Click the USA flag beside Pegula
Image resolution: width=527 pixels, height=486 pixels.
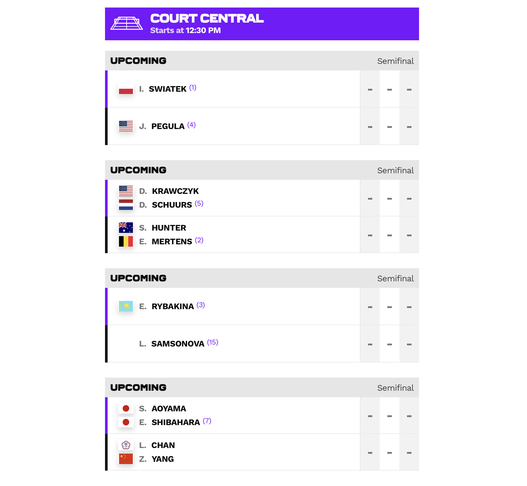pos(126,126)
